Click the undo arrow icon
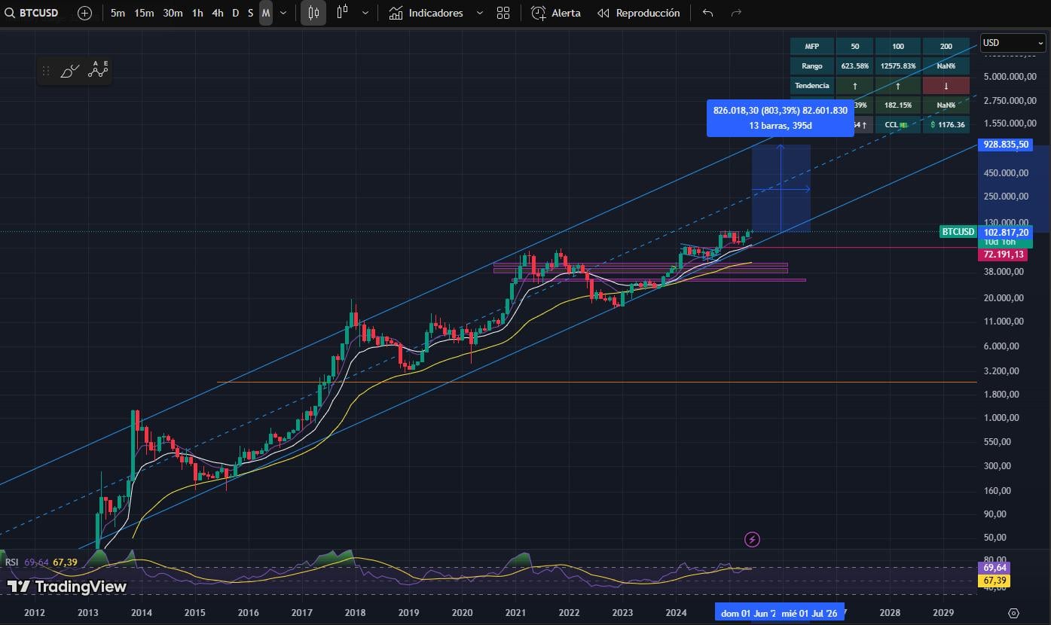The height and width of the screenshot is (625, 1051). (707, 13)
